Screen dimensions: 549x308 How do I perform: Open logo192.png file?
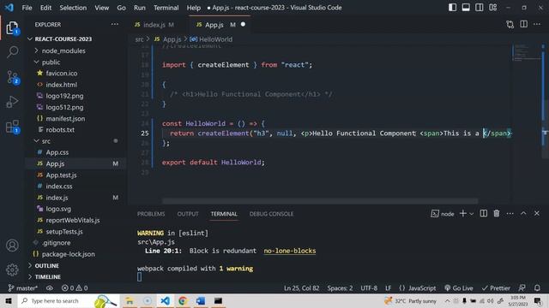click(x=64, y=96)
